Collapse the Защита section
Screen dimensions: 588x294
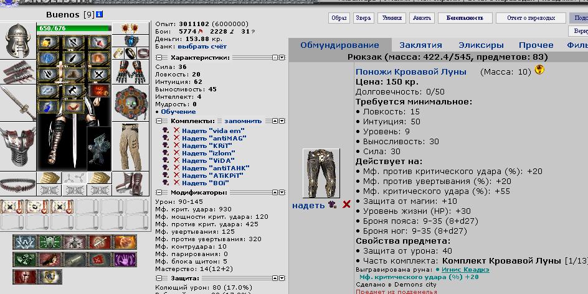tap(159, 278)
